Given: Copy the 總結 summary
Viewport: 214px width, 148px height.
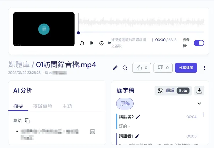Looking at the screenshot, I should [27, 121].
